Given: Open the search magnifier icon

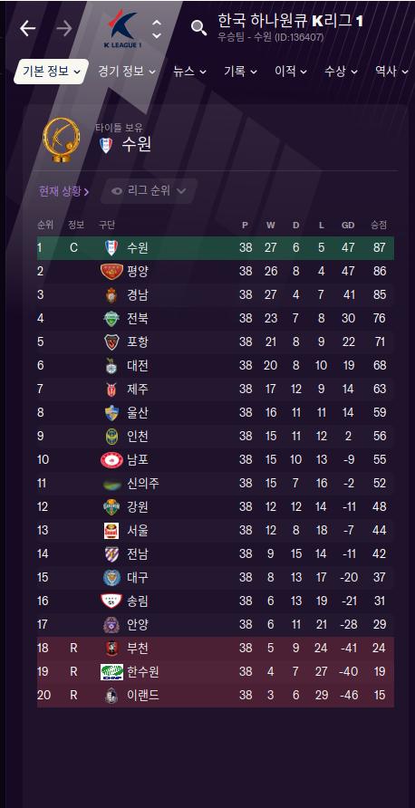Looking at the screenshot, I should (199, 27).
